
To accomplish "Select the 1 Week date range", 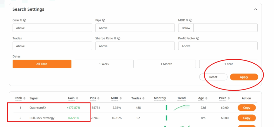I will tap(104, 64).
